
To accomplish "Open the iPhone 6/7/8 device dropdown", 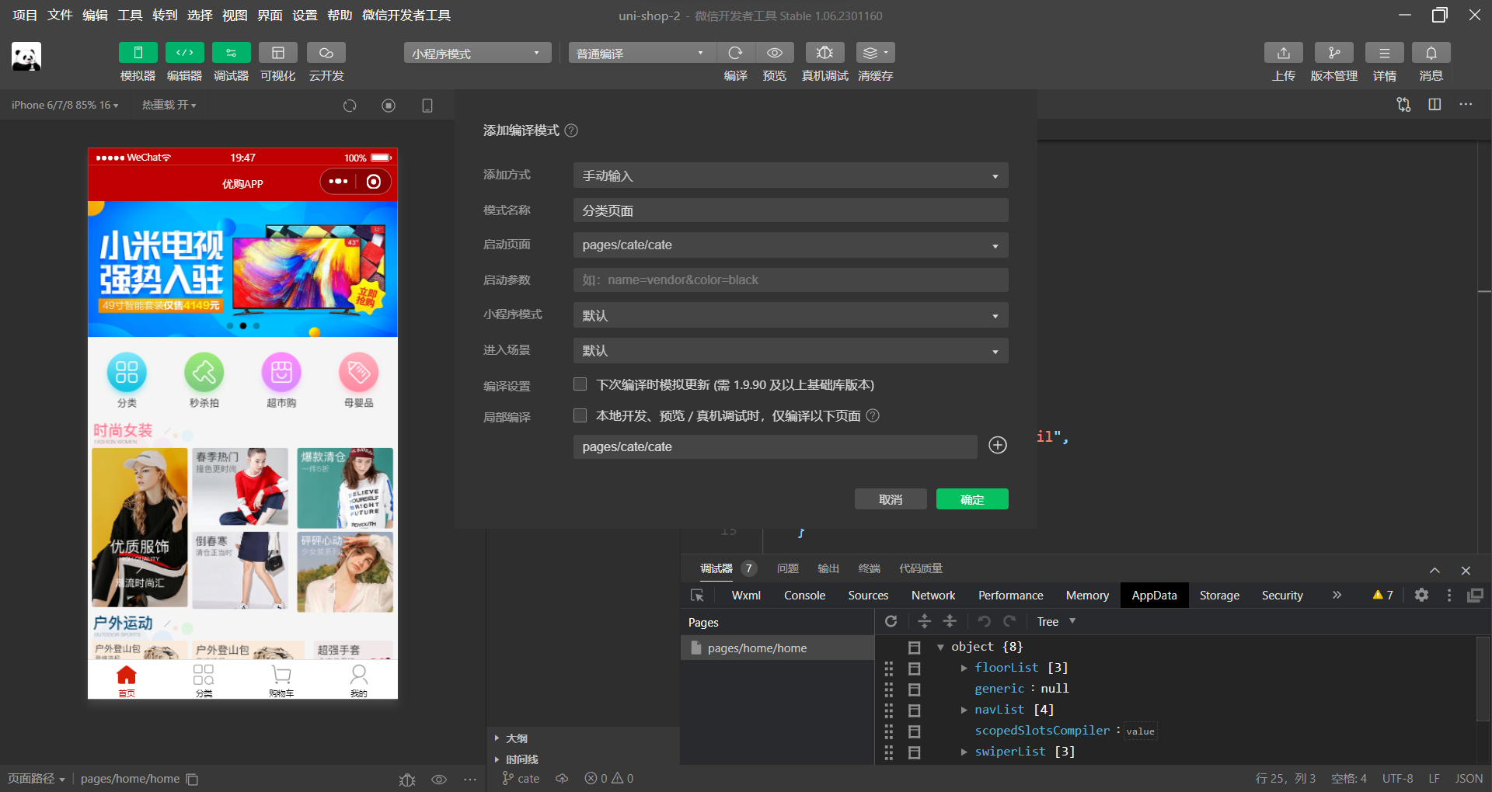I will [65, 105].
